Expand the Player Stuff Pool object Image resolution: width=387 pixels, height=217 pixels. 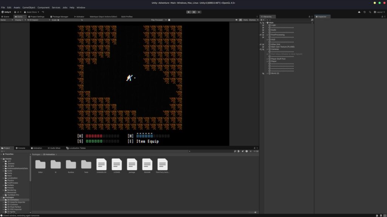point(267,59)
